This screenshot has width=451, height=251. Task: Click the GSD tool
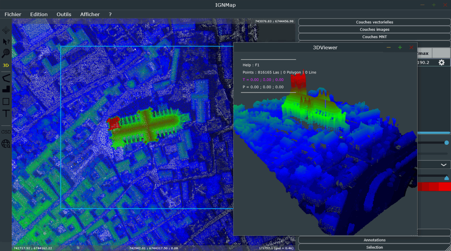tap(6, 132)
